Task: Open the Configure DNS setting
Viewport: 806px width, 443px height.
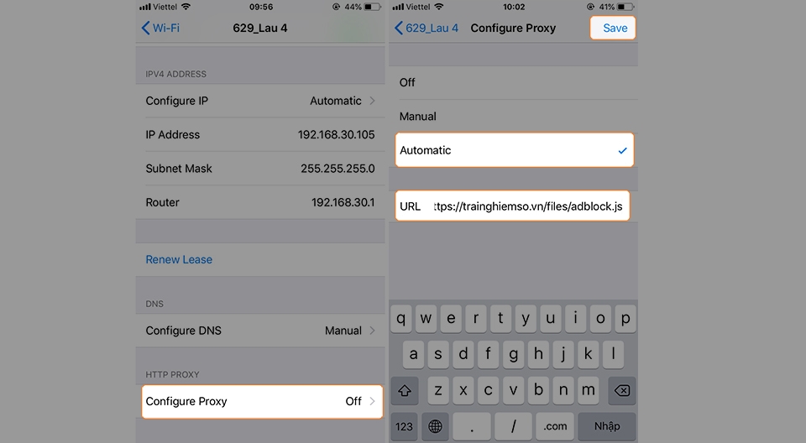Action: (260, 331)
